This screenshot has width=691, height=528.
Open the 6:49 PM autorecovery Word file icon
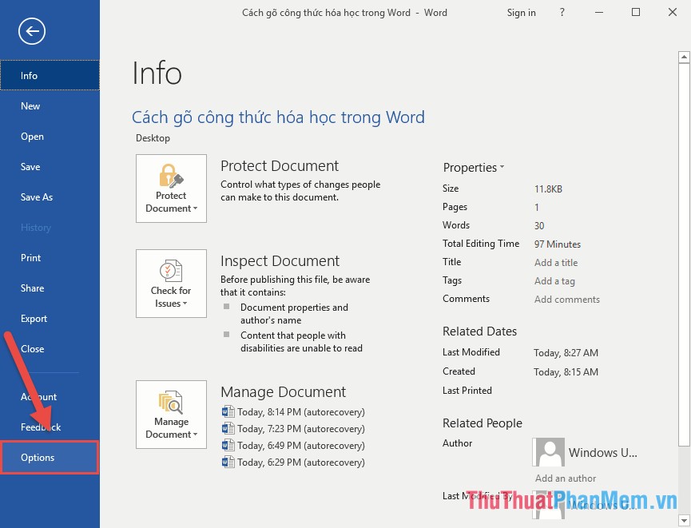point(228,445)
